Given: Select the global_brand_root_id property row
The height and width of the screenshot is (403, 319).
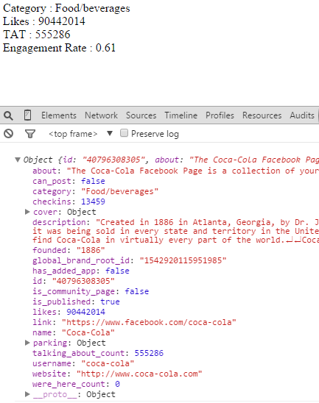Looking at the screenshot, I should 130,260.
